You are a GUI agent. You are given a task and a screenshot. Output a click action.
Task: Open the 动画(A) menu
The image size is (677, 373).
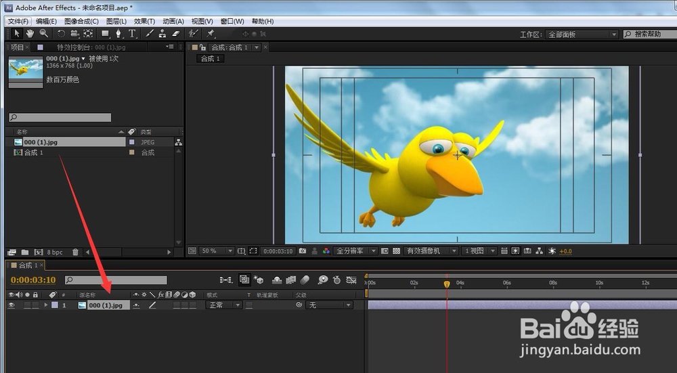point(173,21)
